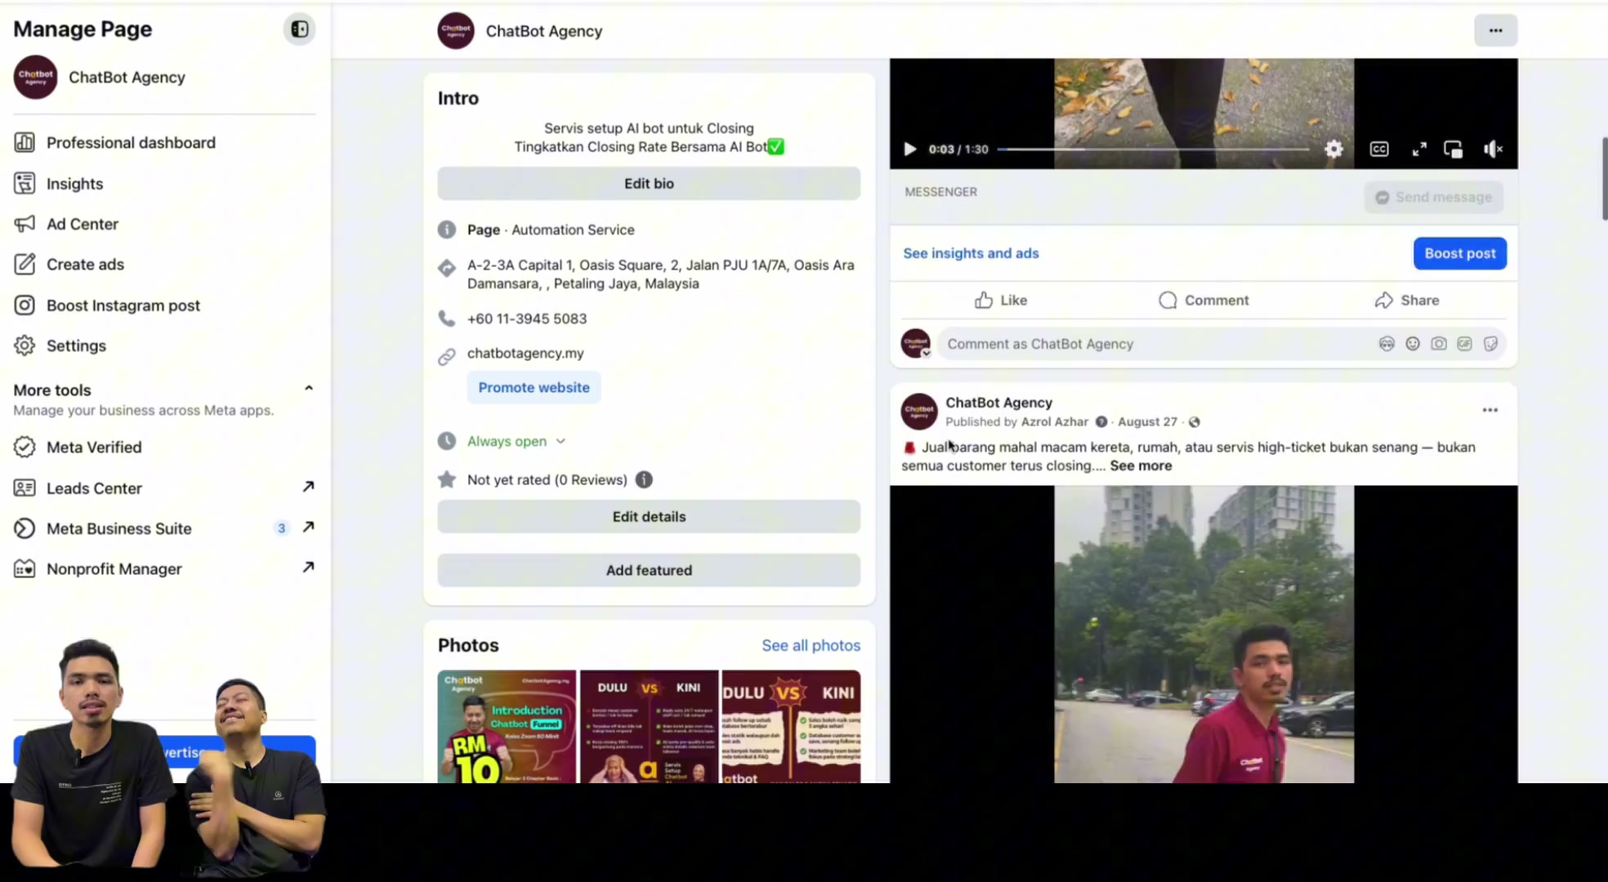
Task: Click the Edit bio button
Action: coord(649,184)
